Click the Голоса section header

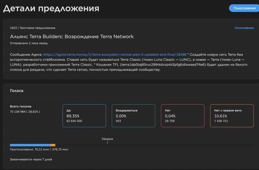(17, 91)
